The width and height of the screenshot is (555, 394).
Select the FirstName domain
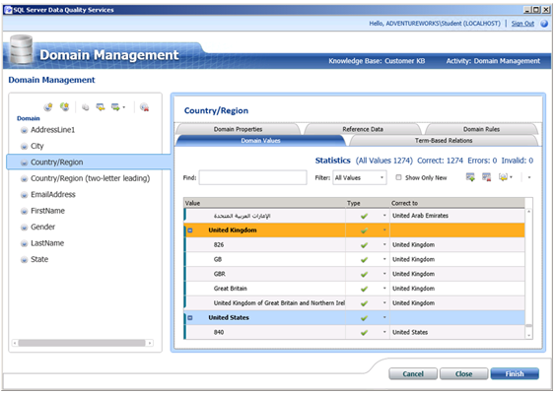coord(47,211)
